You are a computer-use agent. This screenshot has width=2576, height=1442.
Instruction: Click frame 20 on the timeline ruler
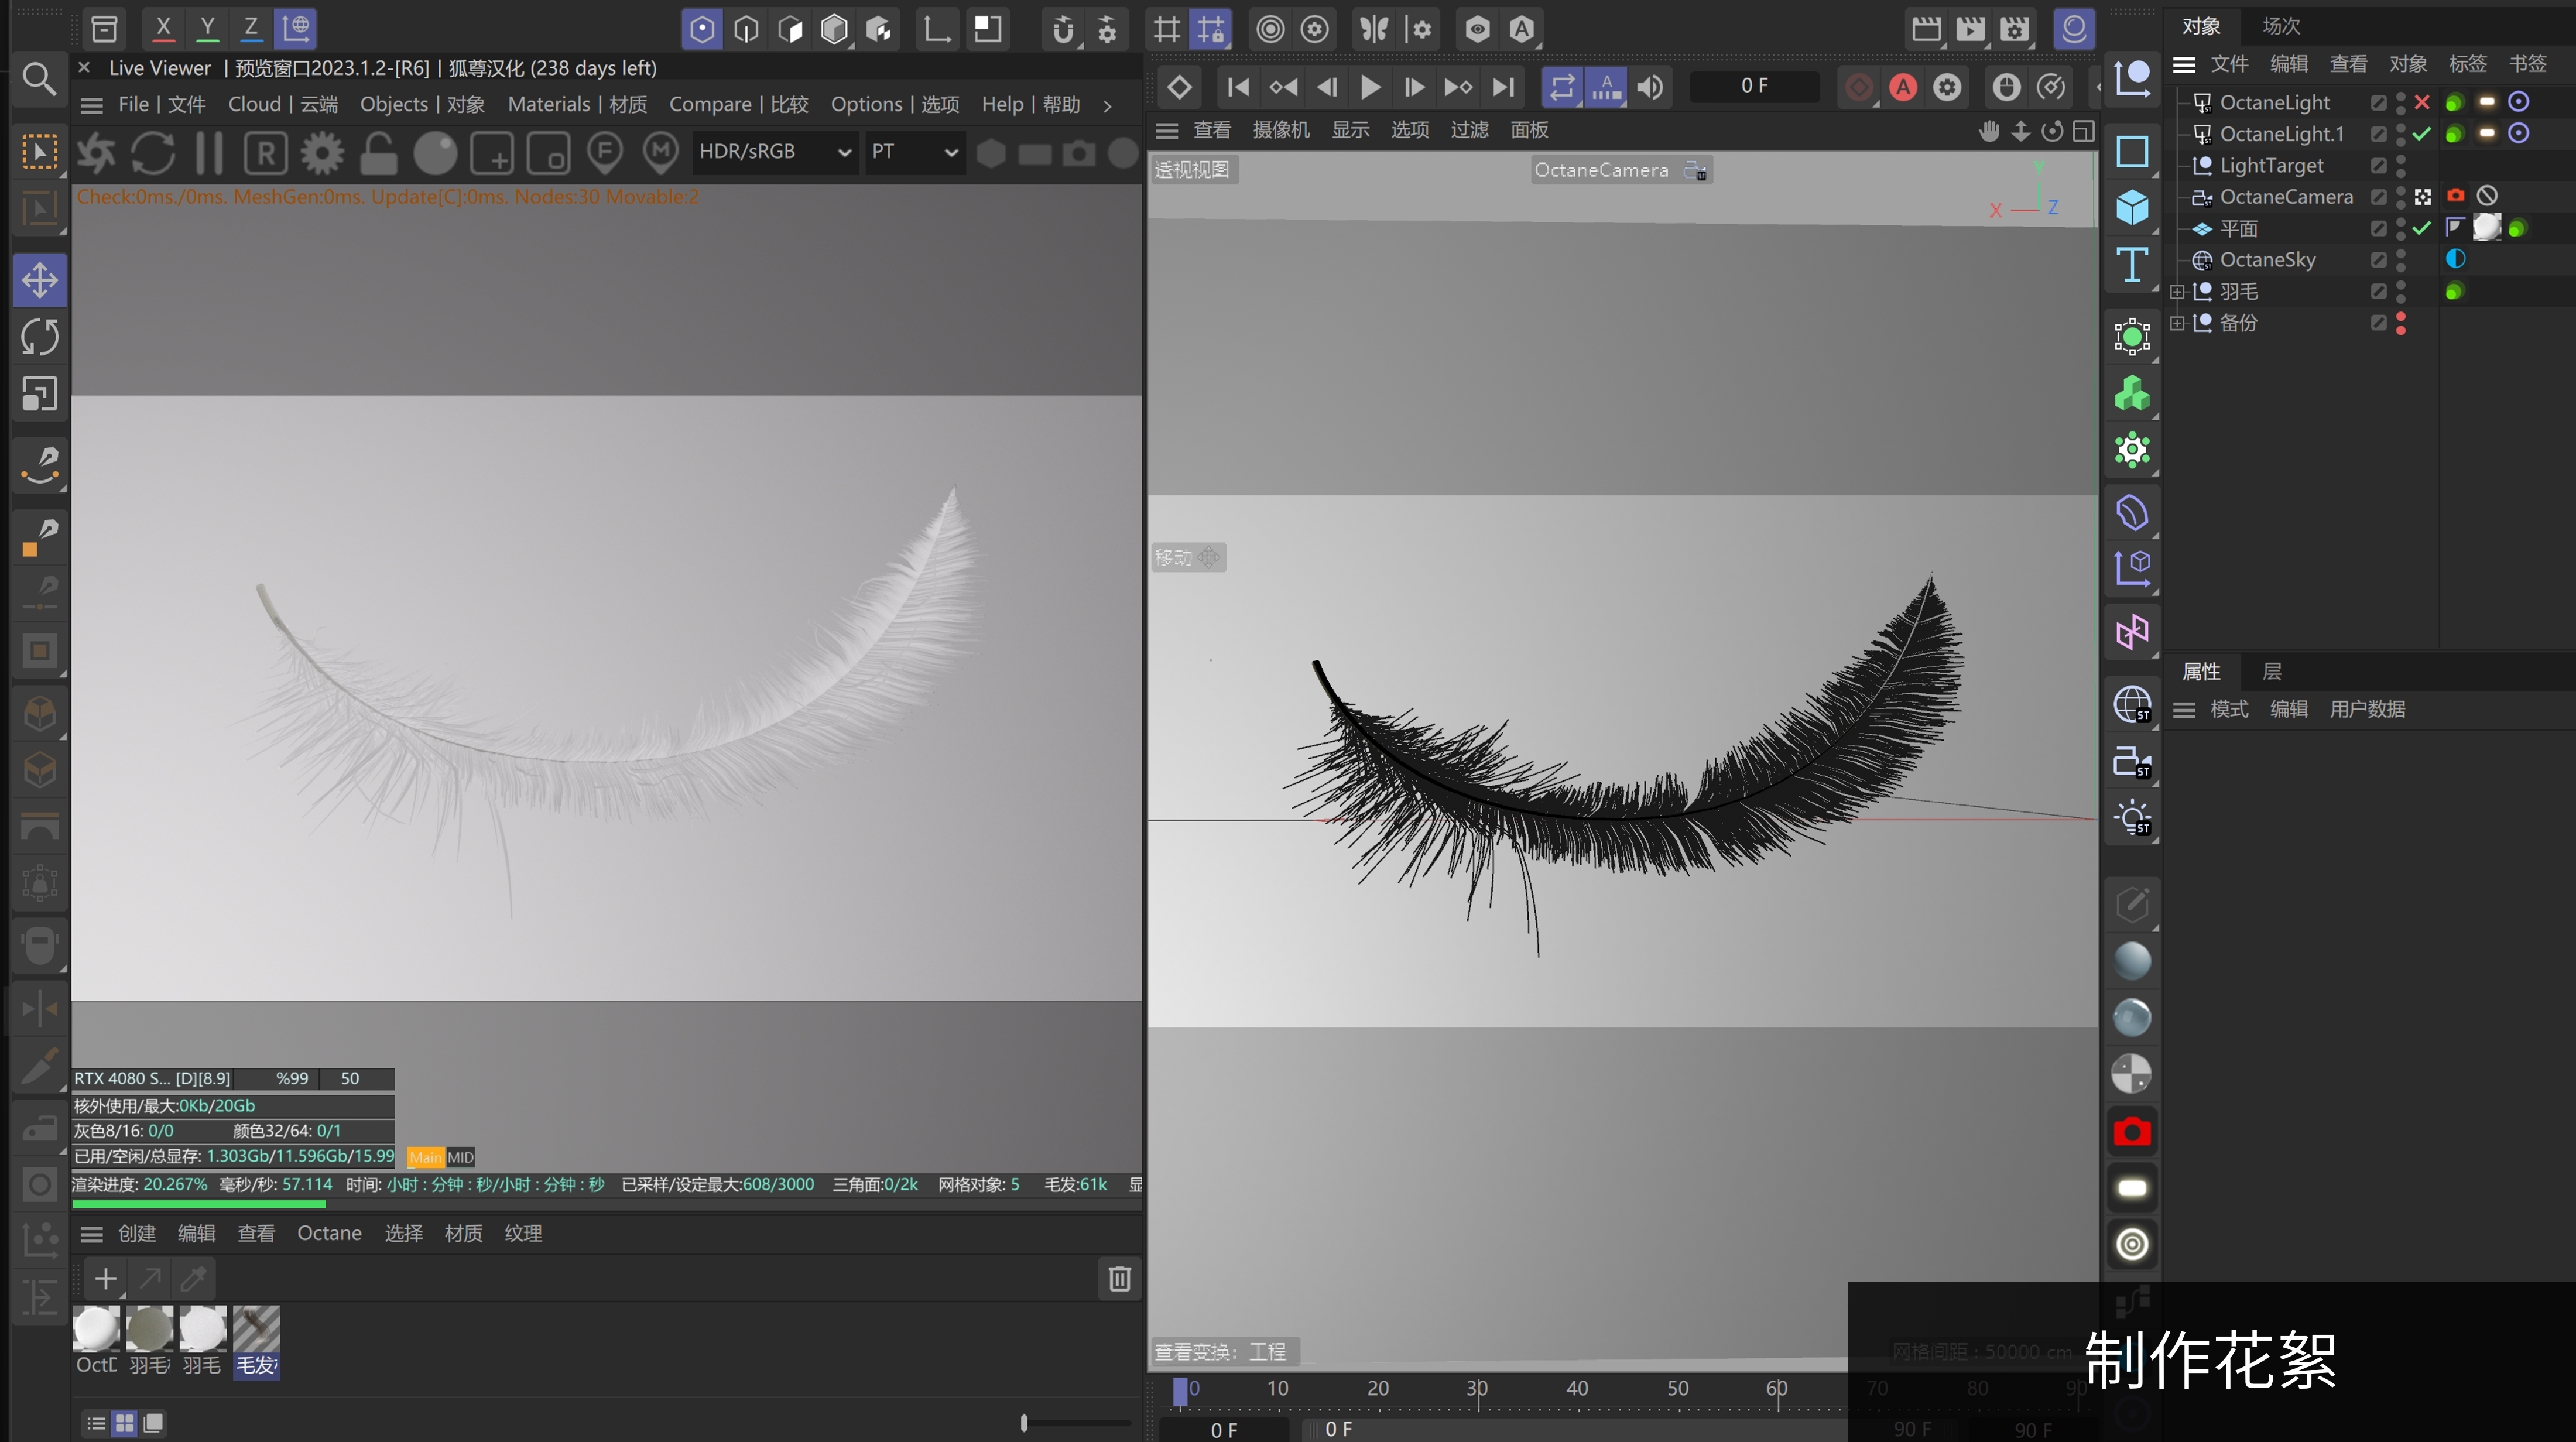(1378, 1389)
